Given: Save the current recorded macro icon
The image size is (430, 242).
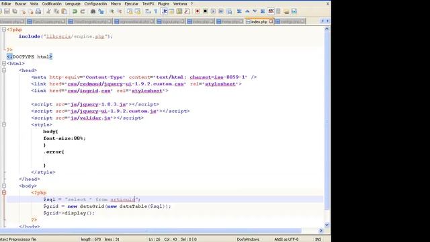Looking at the screenshot, I should 228,11.
